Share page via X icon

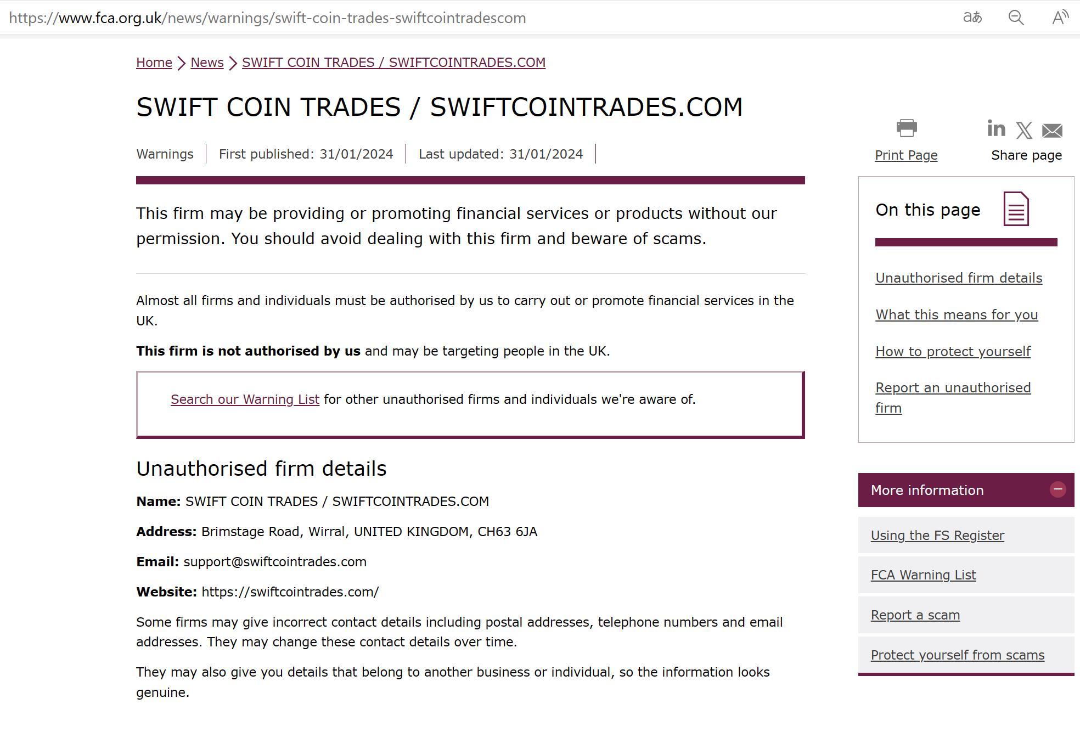(x=1024, y=131)
